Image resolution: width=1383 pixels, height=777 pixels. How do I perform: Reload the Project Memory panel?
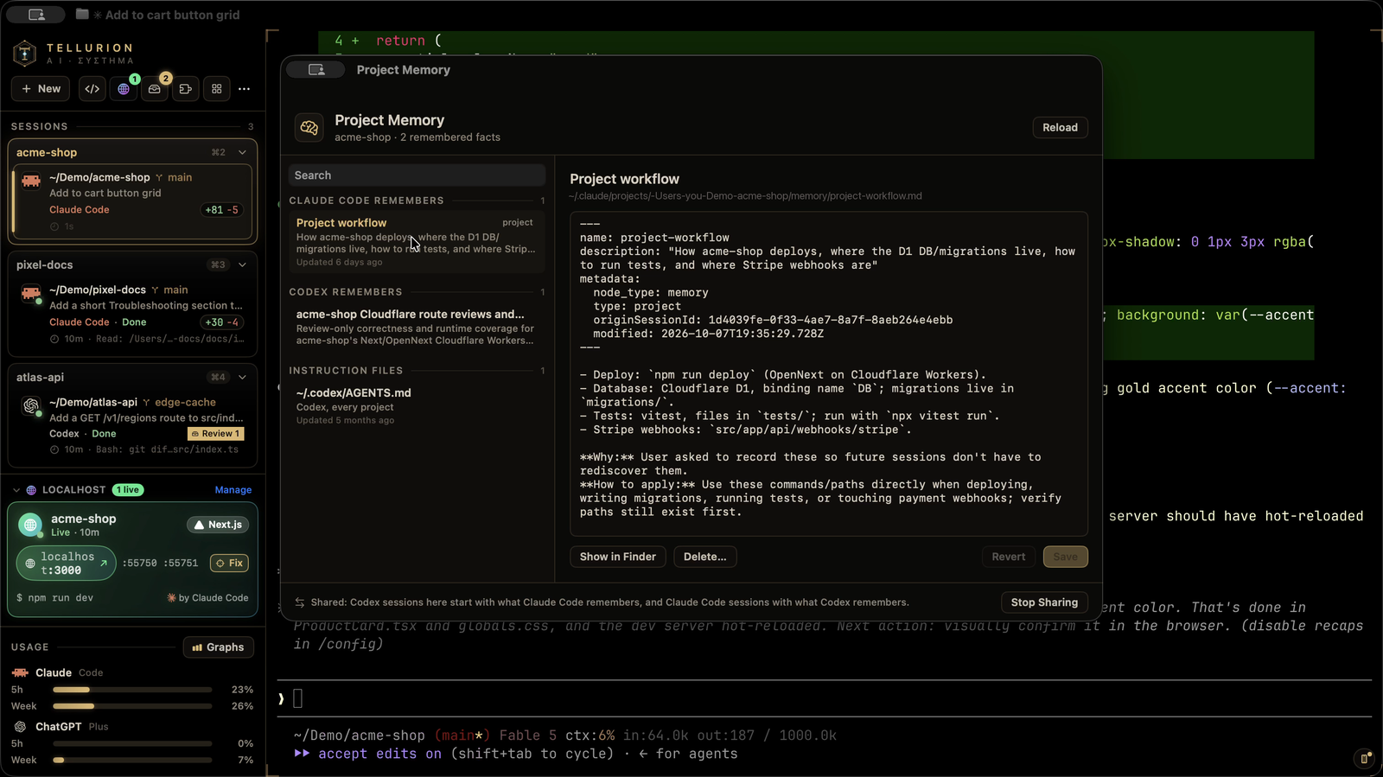(x=1060, y=128)
